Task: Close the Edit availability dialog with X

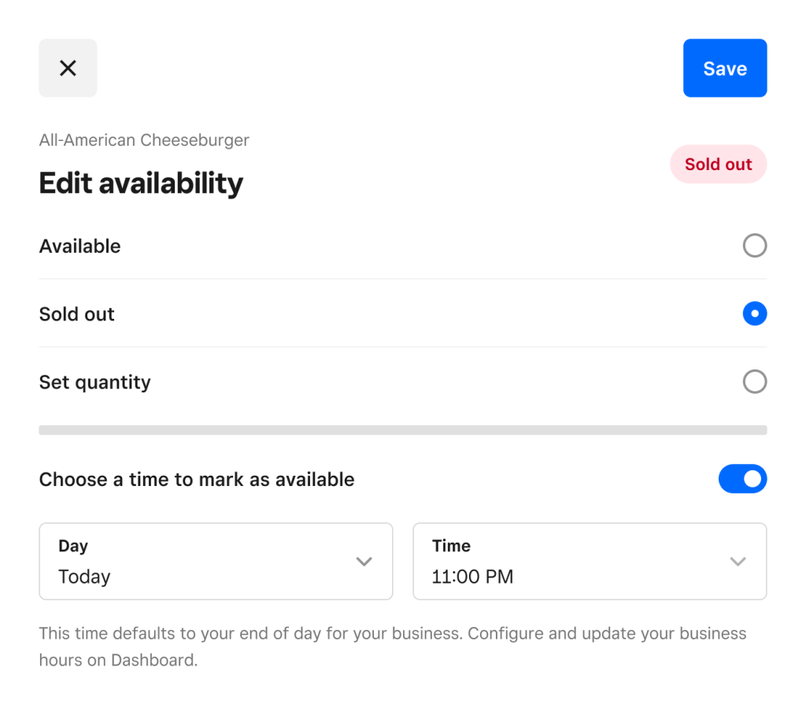Action: click(x=68, y=69)
